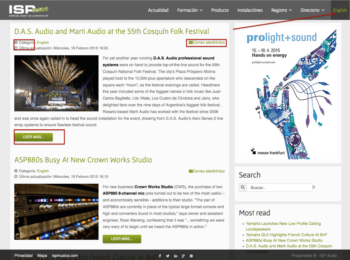Open the D.A.S. Audio Cosquín Folk Festival article title
The width and height of the screenshot is (350, 260).
(x=112, y=31)
